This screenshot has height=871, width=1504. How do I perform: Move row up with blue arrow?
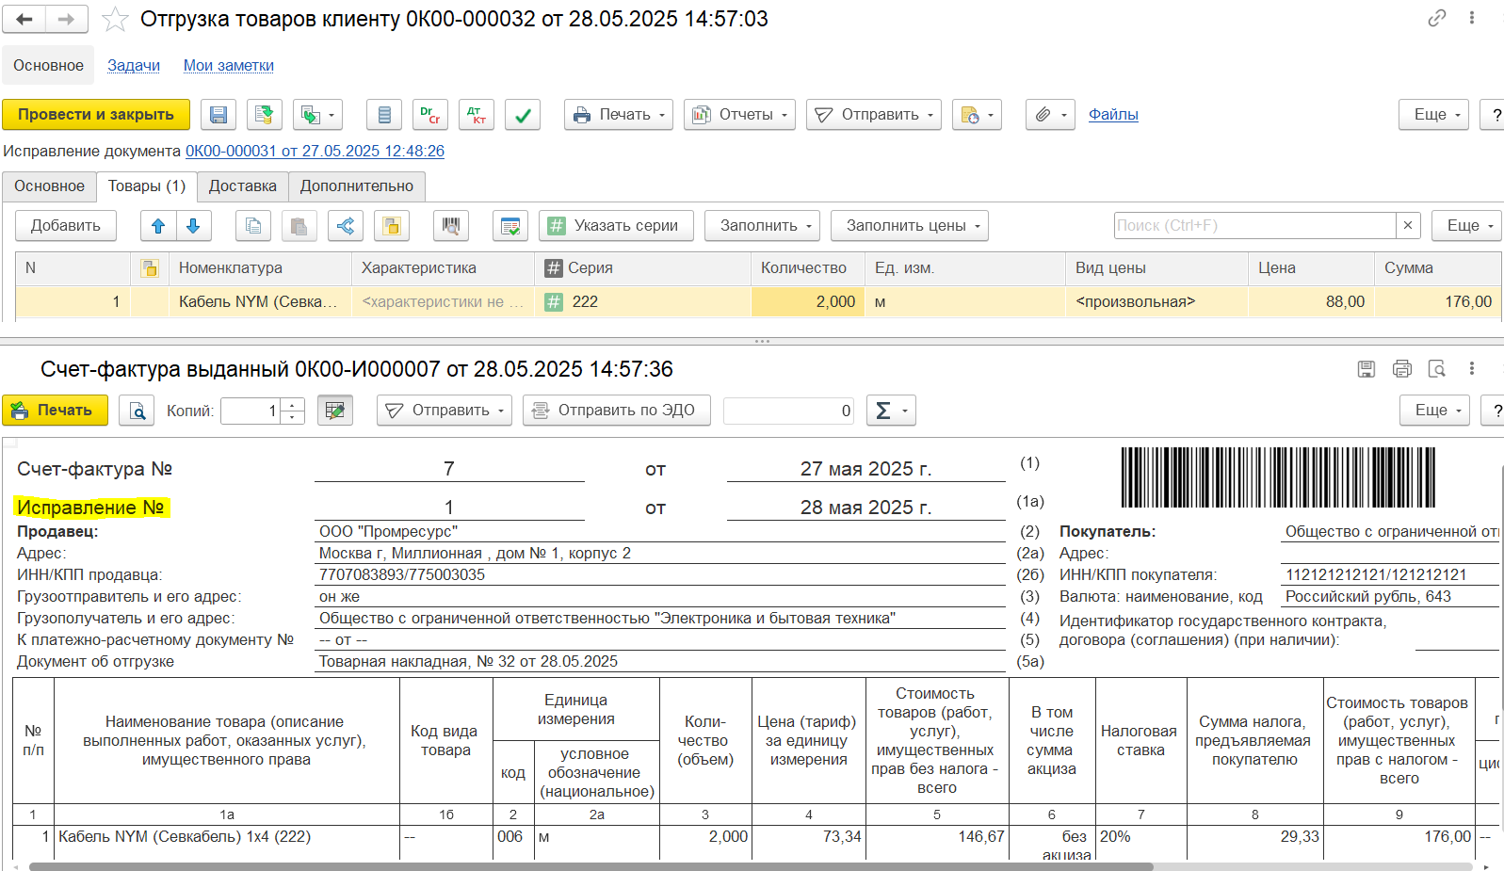click(x=158, y=226)
